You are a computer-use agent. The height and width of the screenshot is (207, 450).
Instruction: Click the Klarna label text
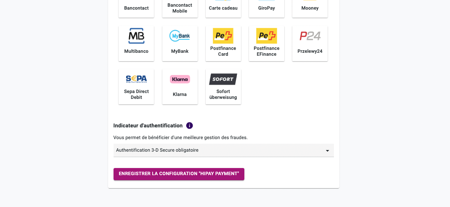180,94
